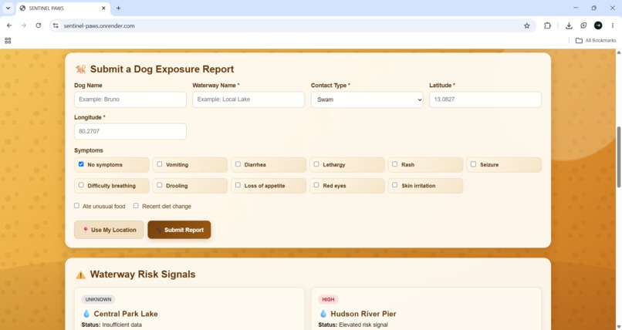
Task: Go forward in browser history
Action: coord(24,25)
